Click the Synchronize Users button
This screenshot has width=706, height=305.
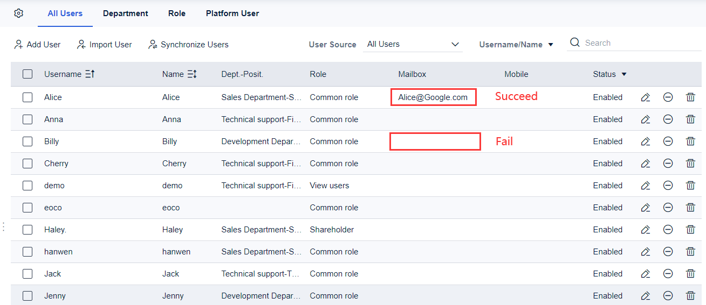(x=188, y=45)
